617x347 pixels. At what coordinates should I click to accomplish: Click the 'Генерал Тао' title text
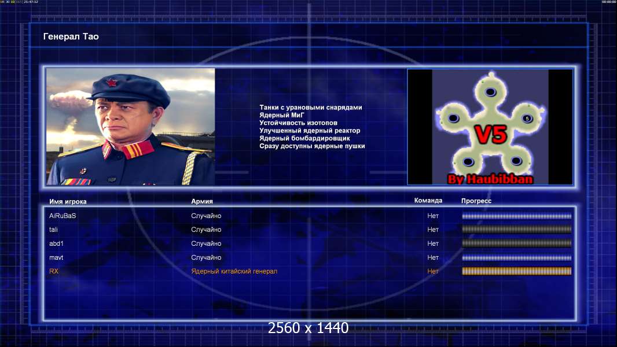[71, 36]
